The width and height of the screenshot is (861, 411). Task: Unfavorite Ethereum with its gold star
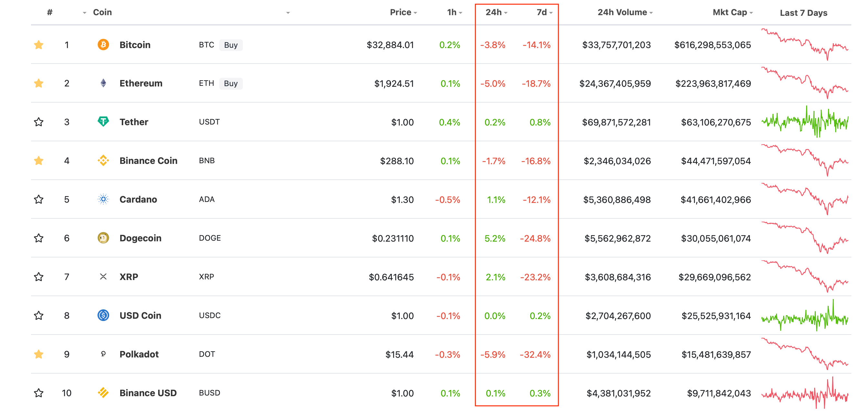39,83
